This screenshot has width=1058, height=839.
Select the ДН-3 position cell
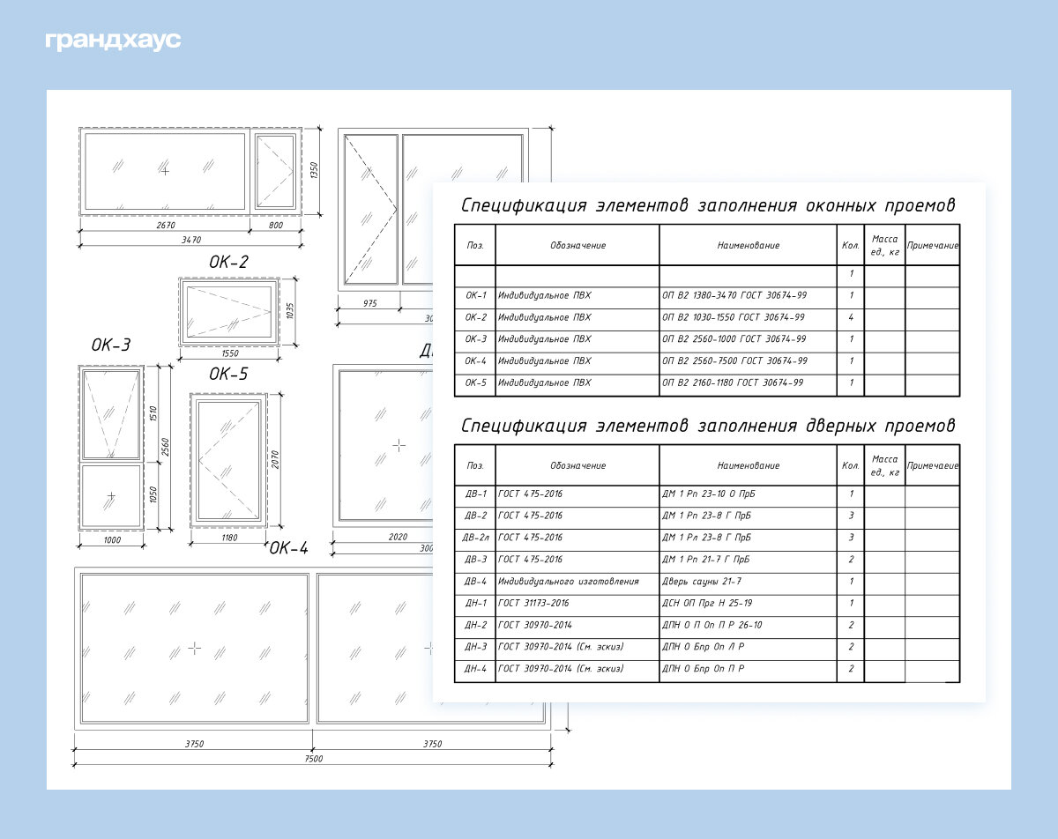tap(475, 648)
